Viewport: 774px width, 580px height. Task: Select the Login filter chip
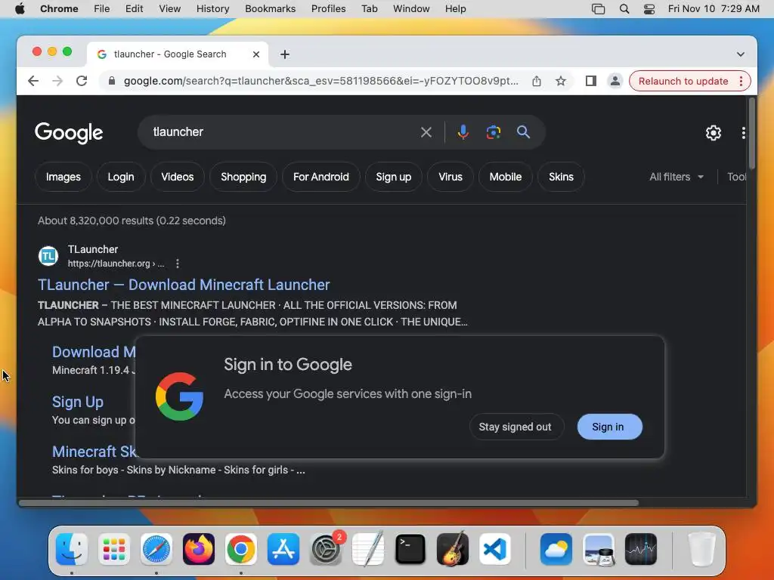(121, 177)
